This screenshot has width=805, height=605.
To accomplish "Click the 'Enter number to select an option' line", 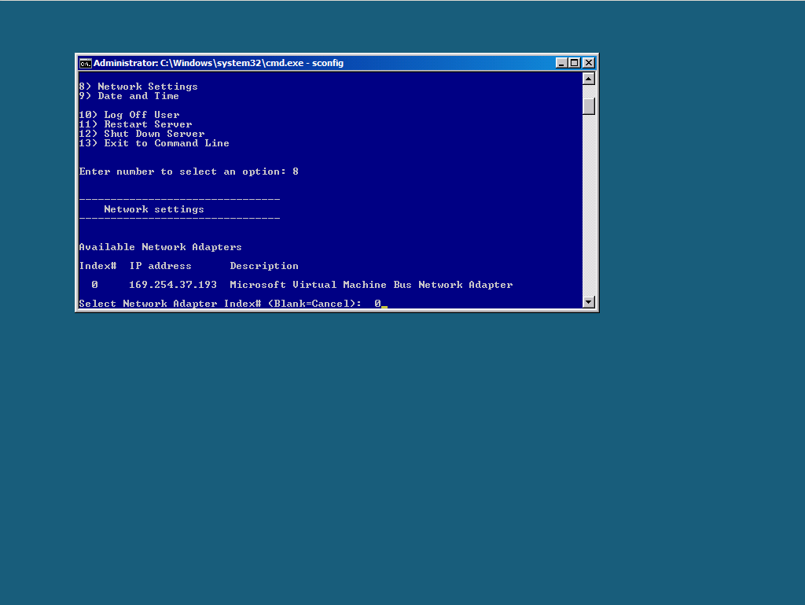I will 189,172.
